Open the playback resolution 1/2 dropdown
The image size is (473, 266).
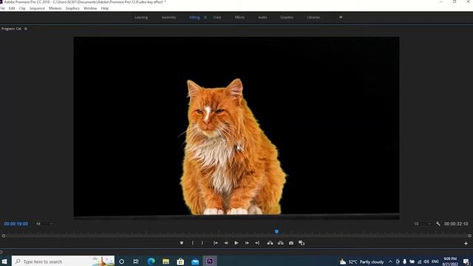[x=422, y=224]
